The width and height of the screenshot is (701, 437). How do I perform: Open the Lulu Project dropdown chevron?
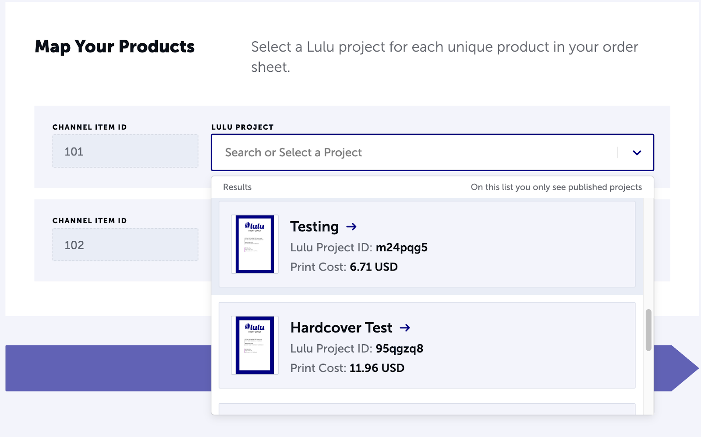tap(637, 152)
